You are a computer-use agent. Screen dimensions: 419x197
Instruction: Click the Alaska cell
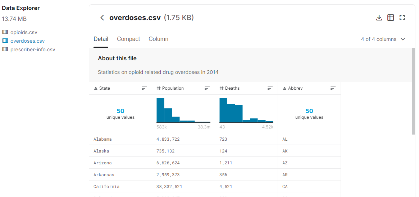click(x=120, y=151)
